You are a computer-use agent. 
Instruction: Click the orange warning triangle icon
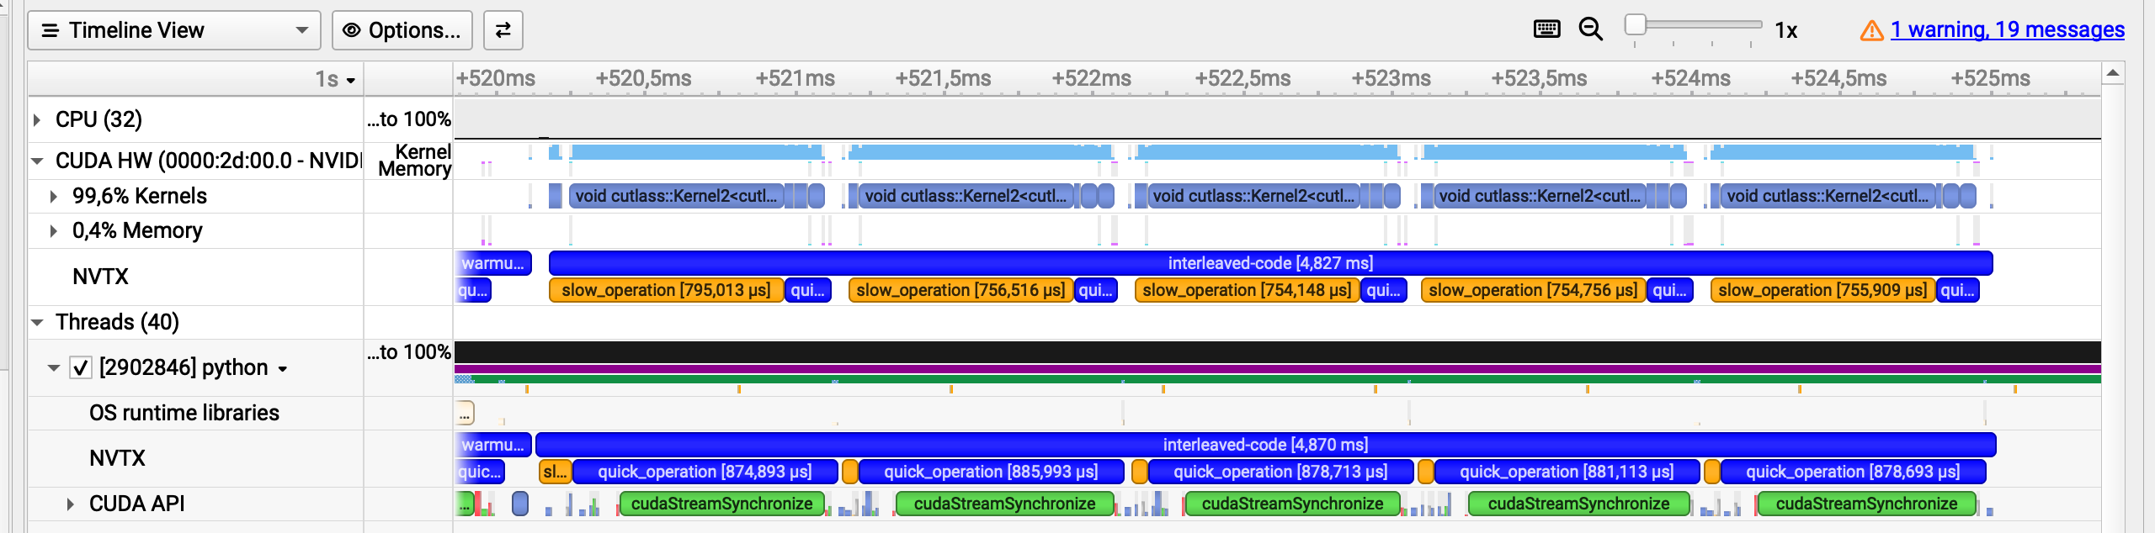pos(1870,30)
